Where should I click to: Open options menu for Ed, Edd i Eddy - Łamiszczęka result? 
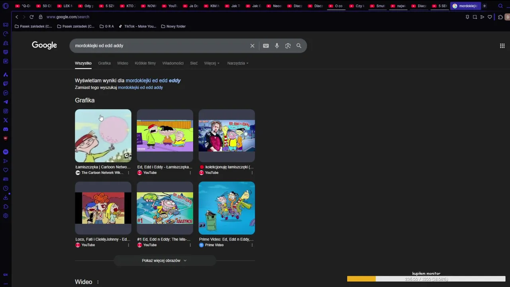[190, 173]
